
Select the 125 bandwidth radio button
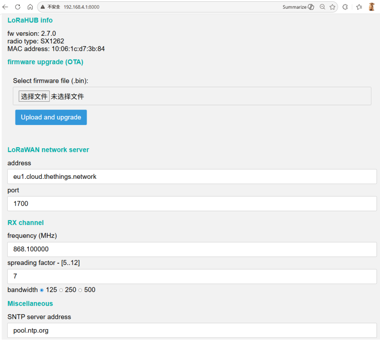click(x=42, y=290)
